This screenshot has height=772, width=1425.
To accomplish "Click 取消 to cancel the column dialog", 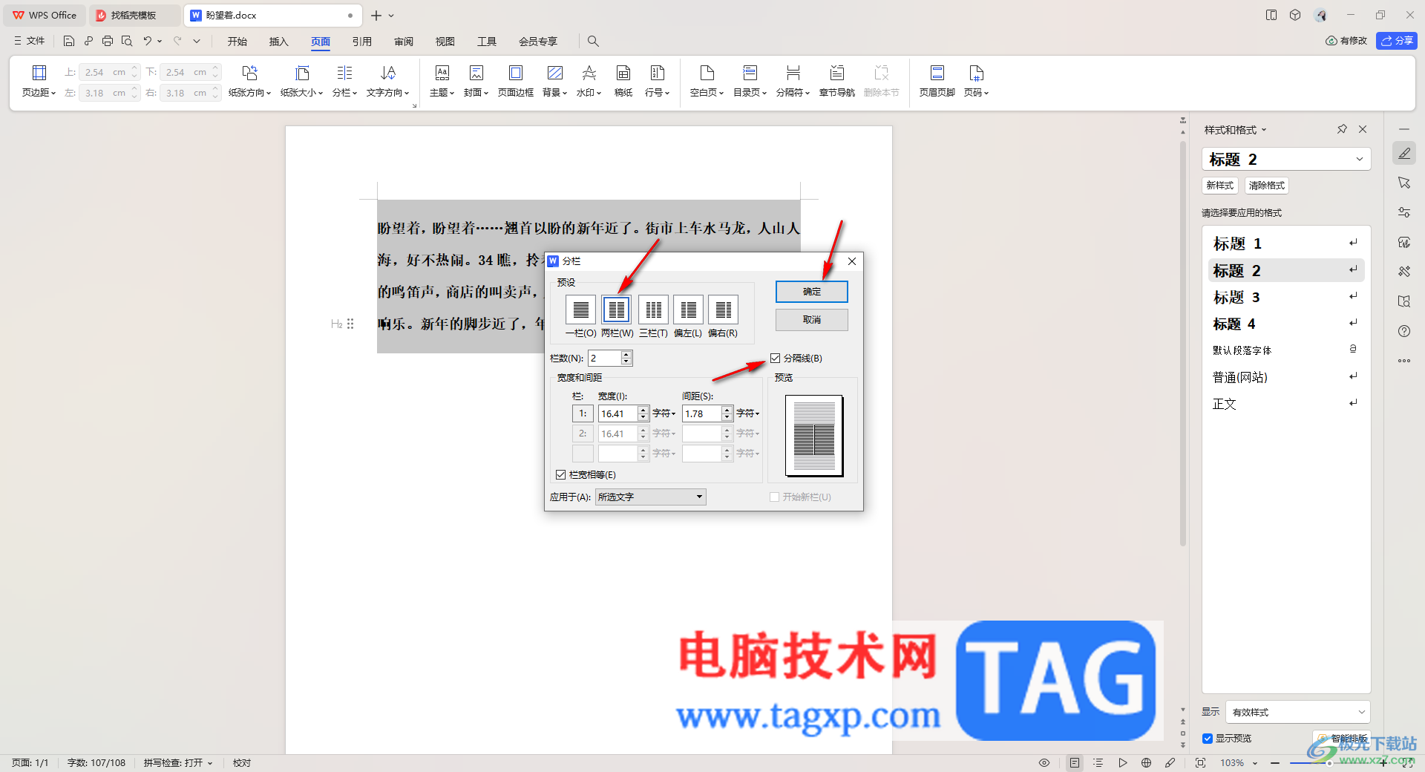I will pyautogui.click(x=812, y=320).
